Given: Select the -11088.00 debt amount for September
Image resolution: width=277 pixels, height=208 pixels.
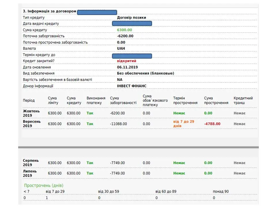Looking at the screenshot, I should (x=118, y=124).
